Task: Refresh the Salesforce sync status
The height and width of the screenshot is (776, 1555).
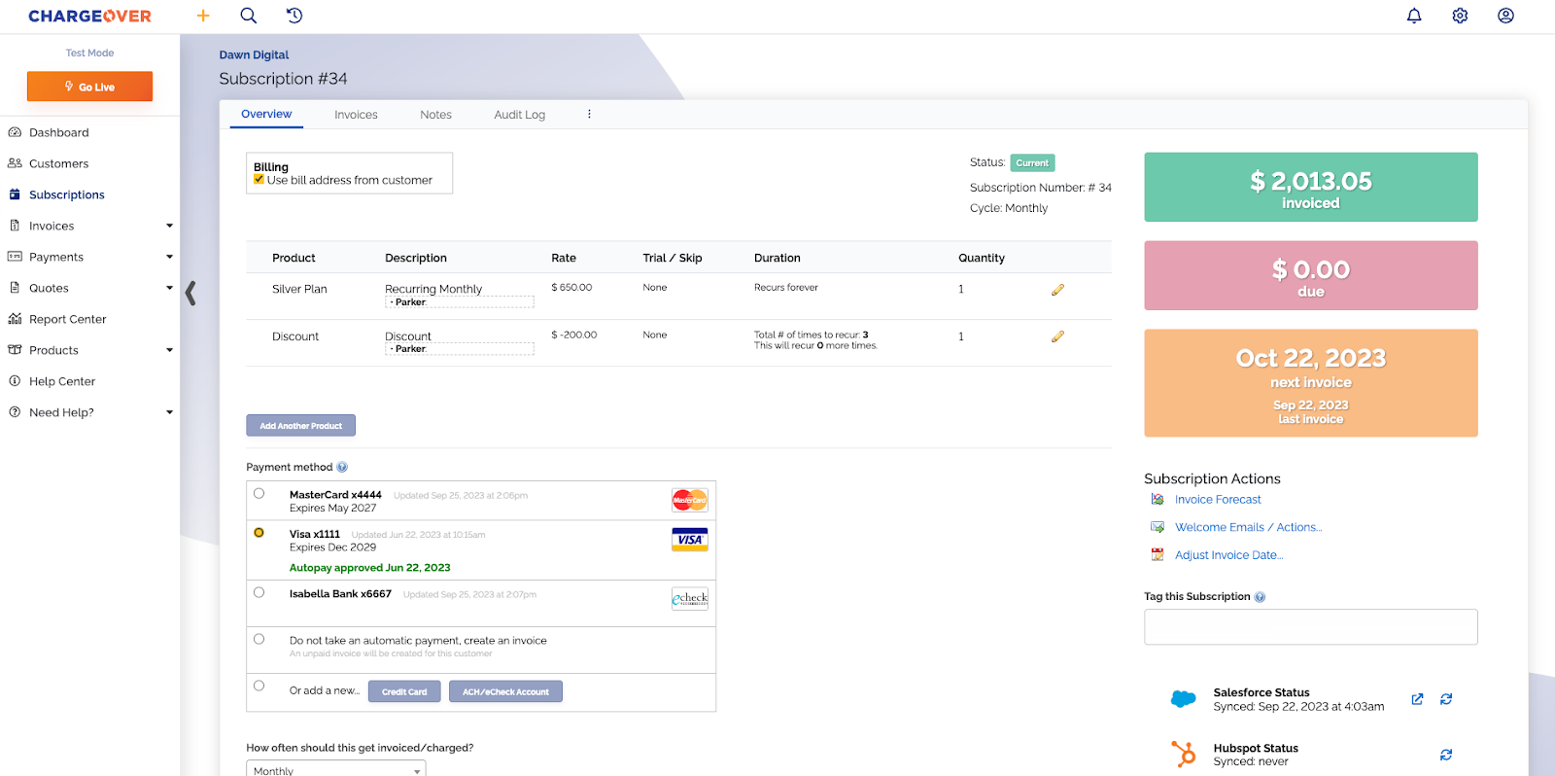Action: (x=1446, y=699)
